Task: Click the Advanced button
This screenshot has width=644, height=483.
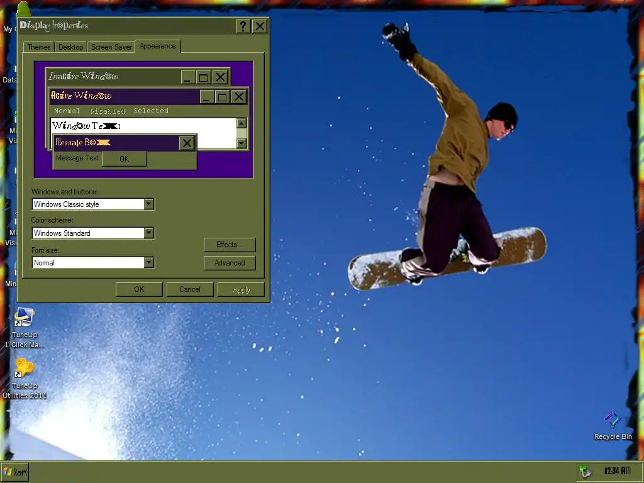Action: pos(230,263)
